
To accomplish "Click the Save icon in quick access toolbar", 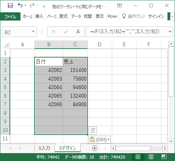I will pos(10,5).
